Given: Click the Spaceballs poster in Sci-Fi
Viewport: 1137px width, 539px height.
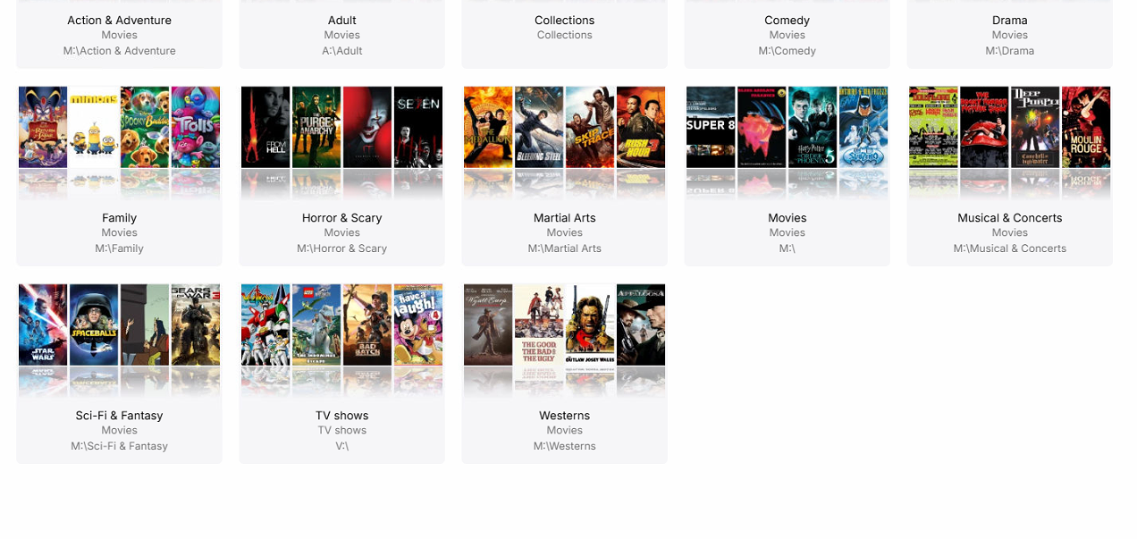Looking at the screenshot, I should (x=94, y=324).
